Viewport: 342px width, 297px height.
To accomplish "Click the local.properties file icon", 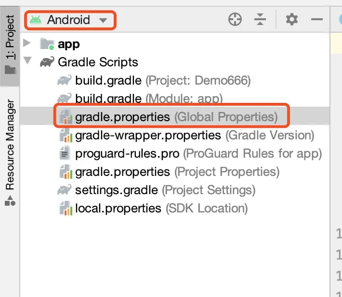I will [65, 208].
